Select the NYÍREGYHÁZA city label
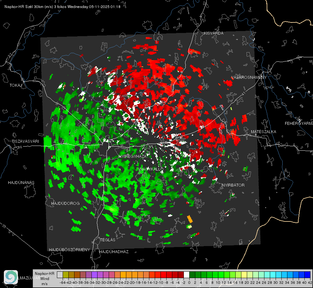This screenshot has width=313, height=288. 133,156
